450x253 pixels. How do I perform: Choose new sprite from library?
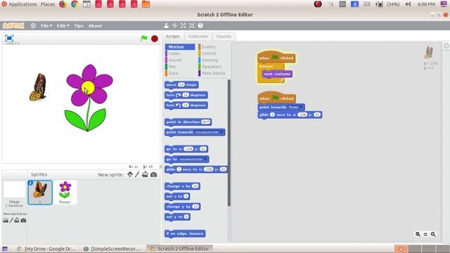tap(130, 174)
